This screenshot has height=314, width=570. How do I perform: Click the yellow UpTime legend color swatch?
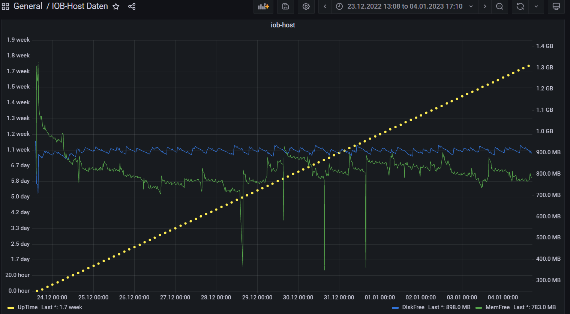click(11, 308)
